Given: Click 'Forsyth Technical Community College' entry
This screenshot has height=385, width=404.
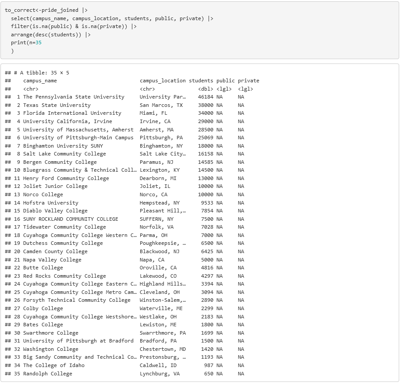Looking at the screenshot, I should point(77,300).
